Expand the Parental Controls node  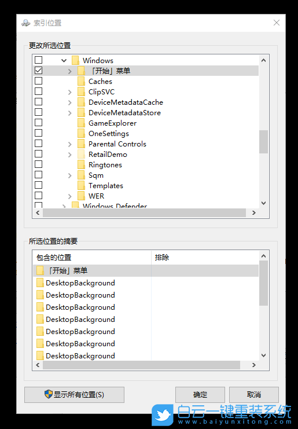point(69,144)
